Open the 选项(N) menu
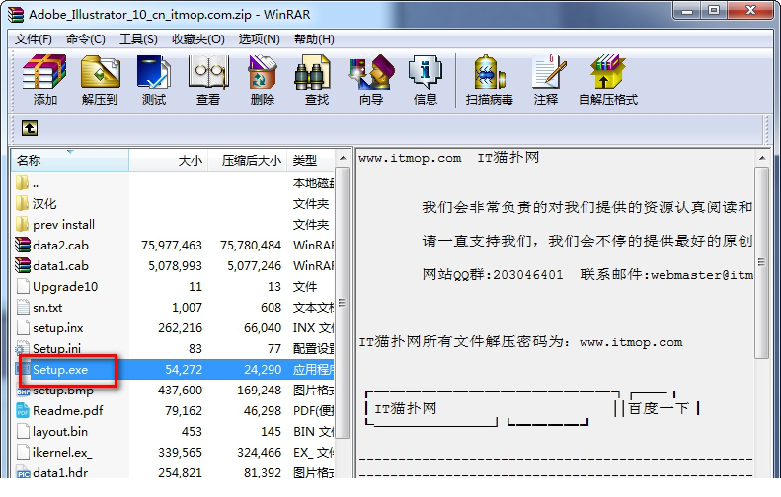This screenshot has height=497, width=781. click(x=259, y=39)
